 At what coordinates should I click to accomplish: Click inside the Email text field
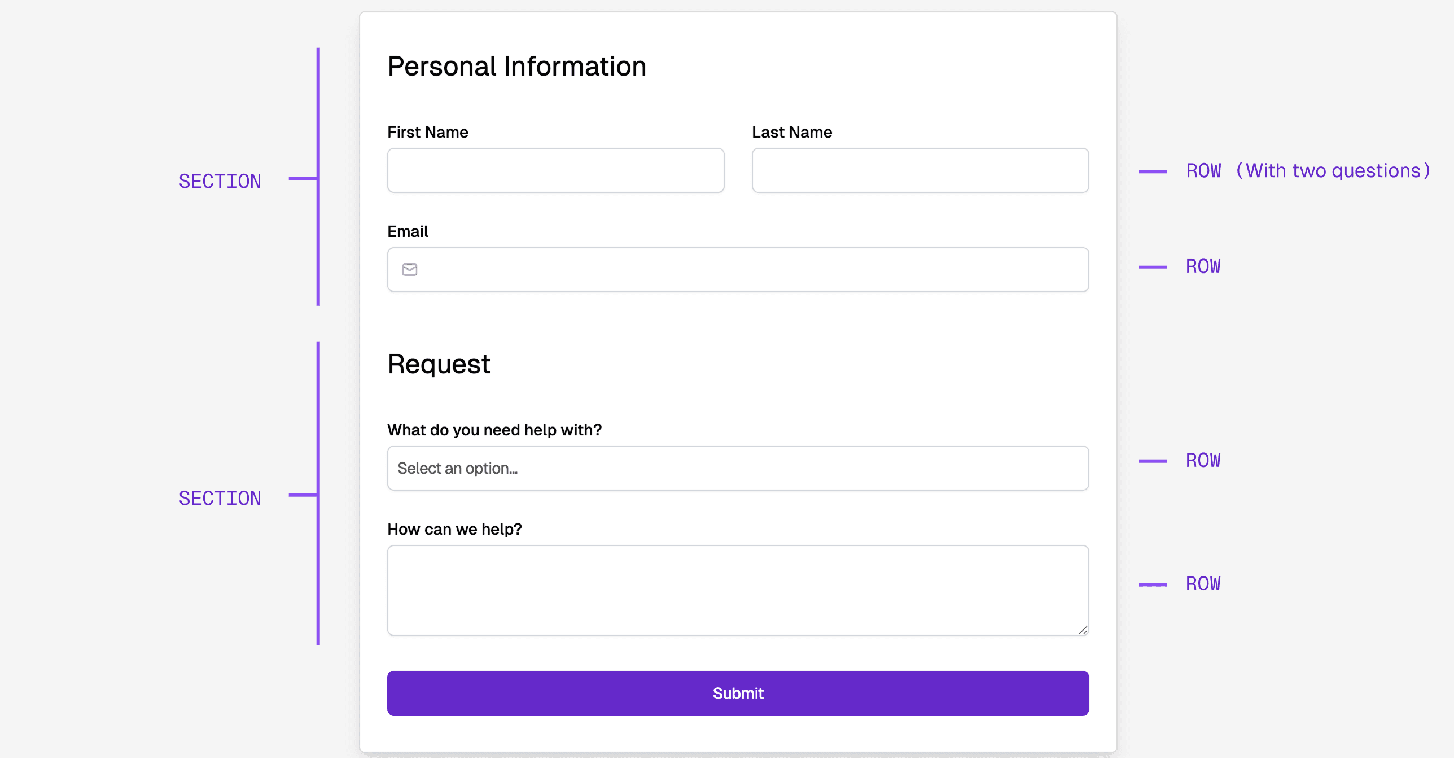point(751,270)
